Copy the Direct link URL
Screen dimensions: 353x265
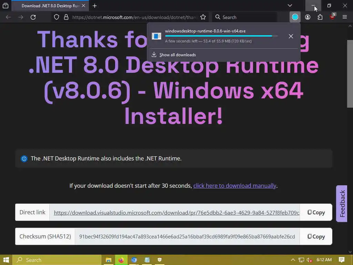(x=316, y=213)
